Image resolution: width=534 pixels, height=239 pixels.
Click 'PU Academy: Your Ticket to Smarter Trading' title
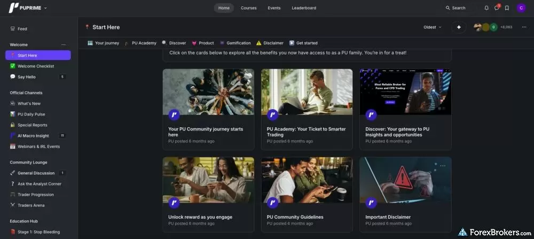pyautogui.click(x=306, y=132)
